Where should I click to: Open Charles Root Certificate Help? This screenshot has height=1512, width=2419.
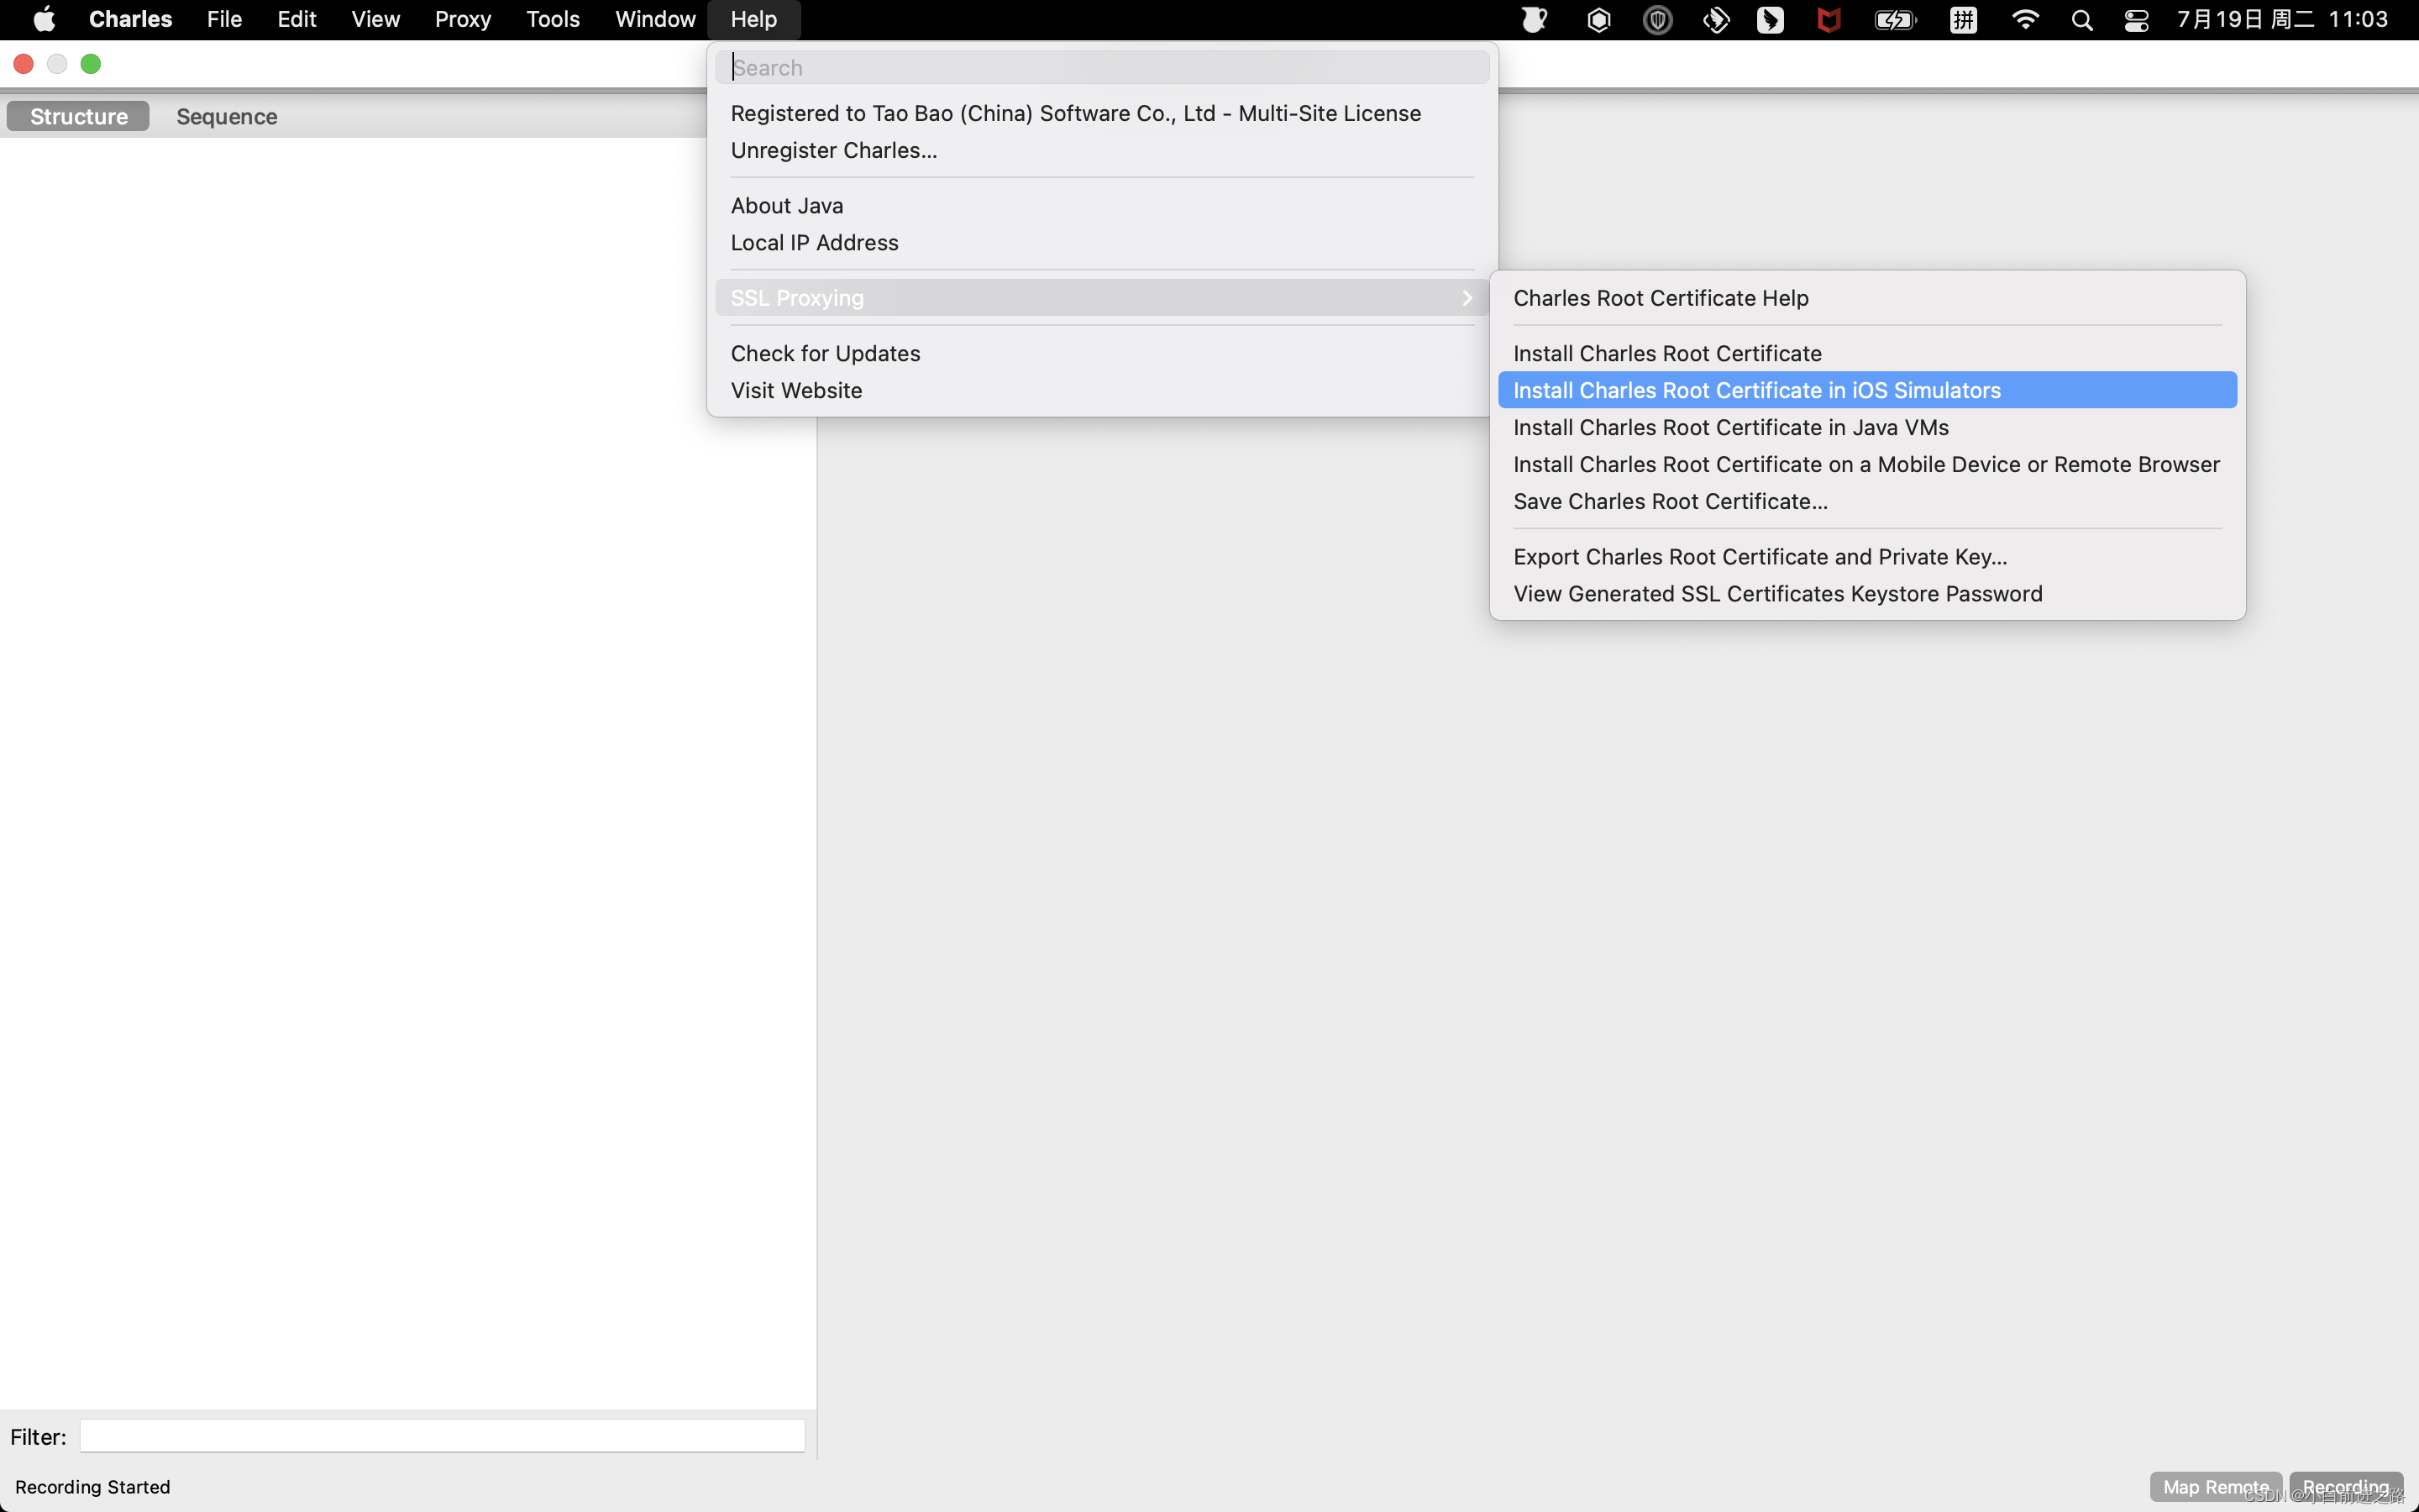(1867, 298)
